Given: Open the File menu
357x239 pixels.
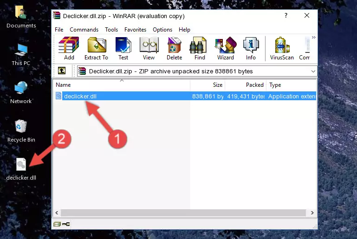Looking at the screenshot, I should (59, 30).
